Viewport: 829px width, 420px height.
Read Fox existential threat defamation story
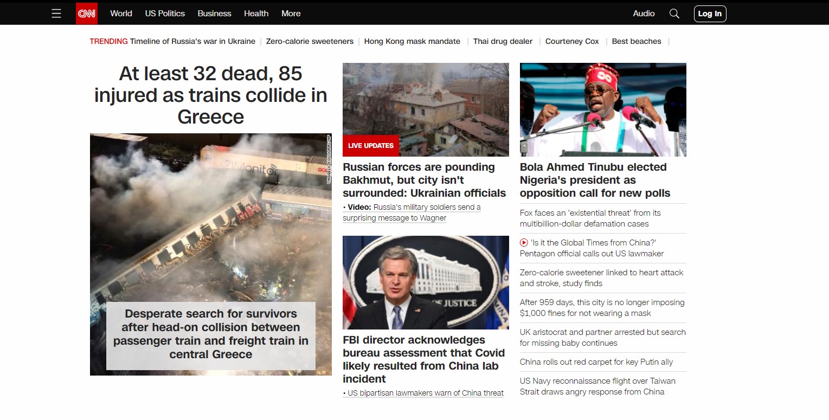tap(590, 218)
